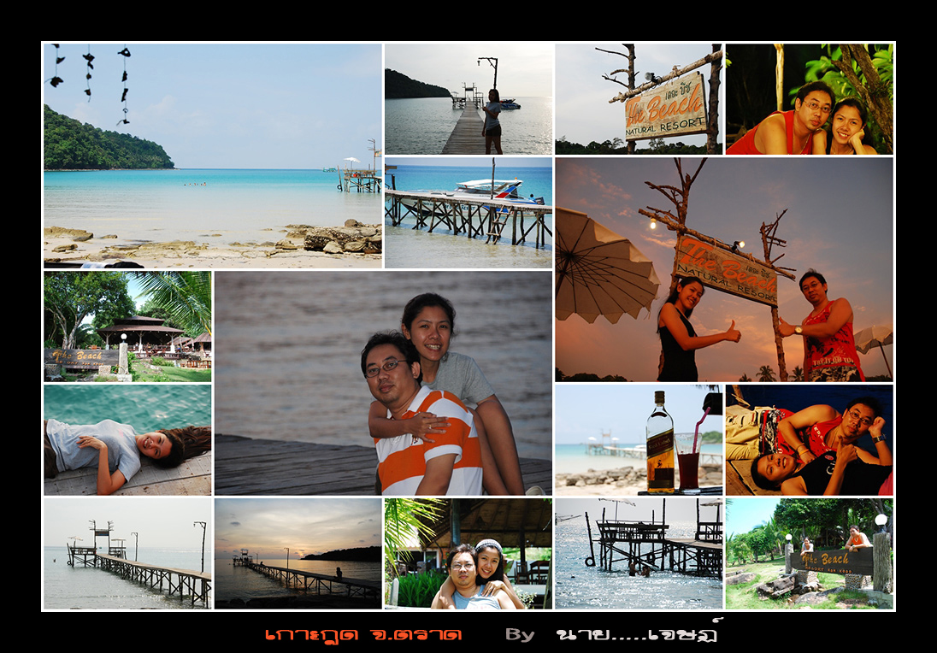Click the grey 'By' text

click(x=520, y=634)
